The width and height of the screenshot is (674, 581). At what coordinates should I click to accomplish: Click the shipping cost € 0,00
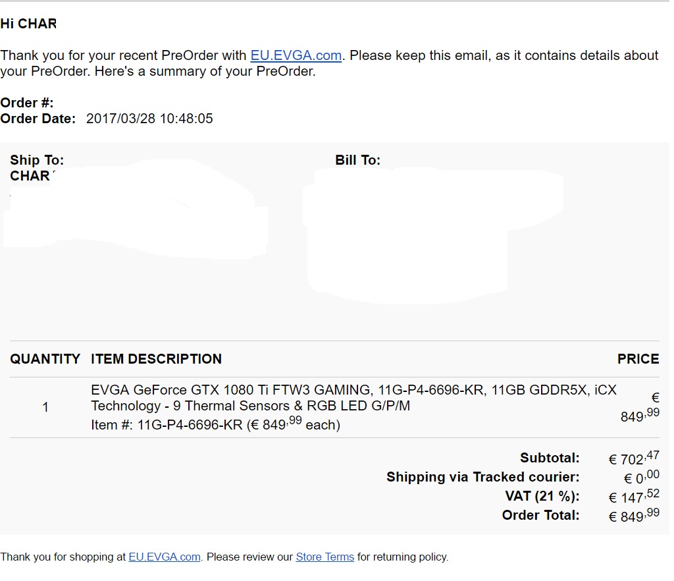[x=641, y=477]
